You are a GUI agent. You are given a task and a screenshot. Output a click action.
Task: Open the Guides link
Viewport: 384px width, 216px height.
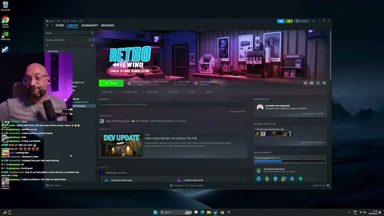pyautogui.click(x=192, y=92)
